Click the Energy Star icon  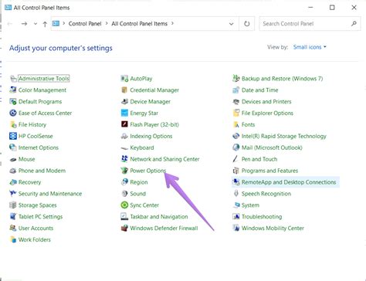click(124, 113)
